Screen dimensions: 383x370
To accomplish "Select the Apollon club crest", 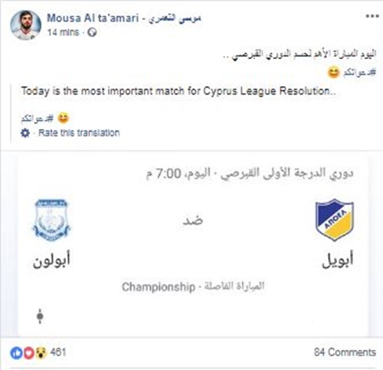I will [x=51, y=220].
